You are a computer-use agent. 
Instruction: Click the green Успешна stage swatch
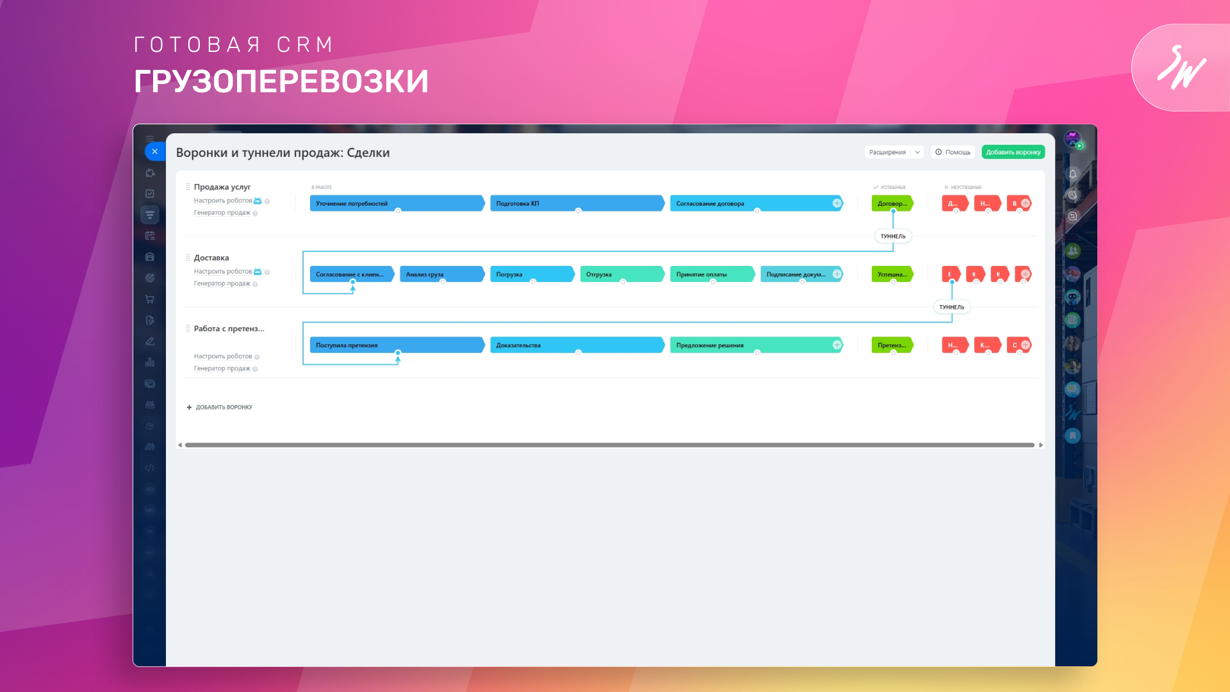(892, 274)
